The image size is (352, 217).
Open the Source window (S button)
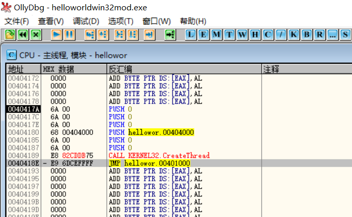(345, 35)
